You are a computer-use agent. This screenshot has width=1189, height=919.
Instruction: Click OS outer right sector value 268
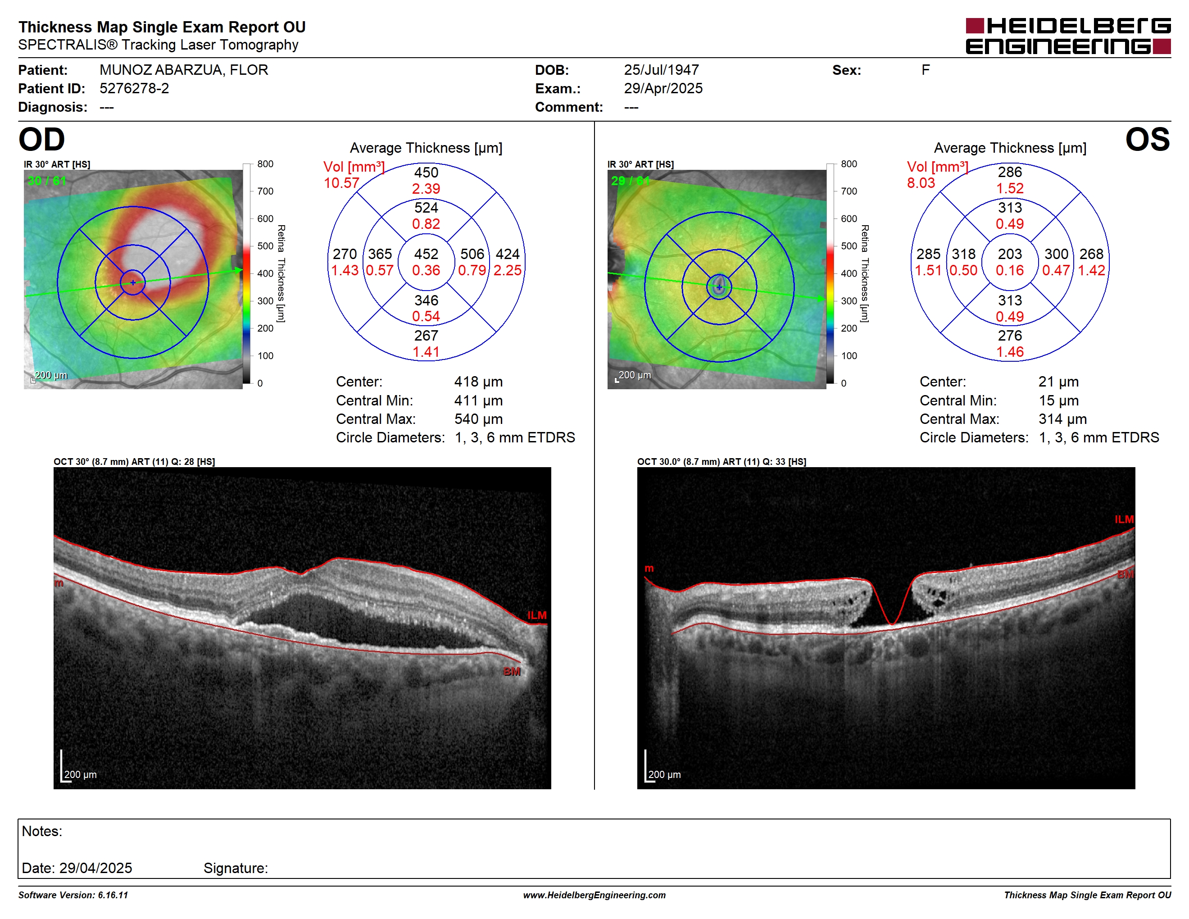pyautogui.click(x=1091, y=254)
